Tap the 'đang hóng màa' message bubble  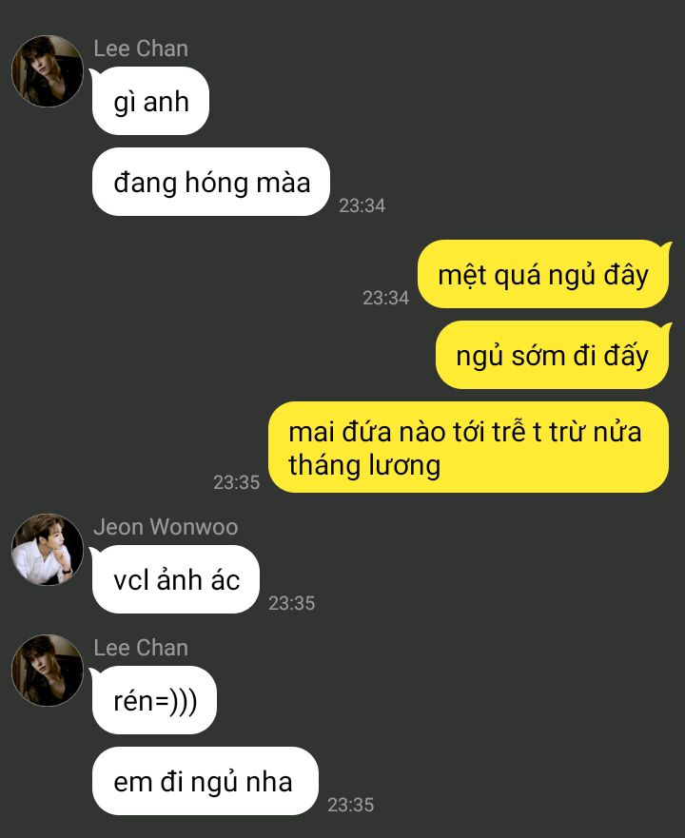[210, 182]
